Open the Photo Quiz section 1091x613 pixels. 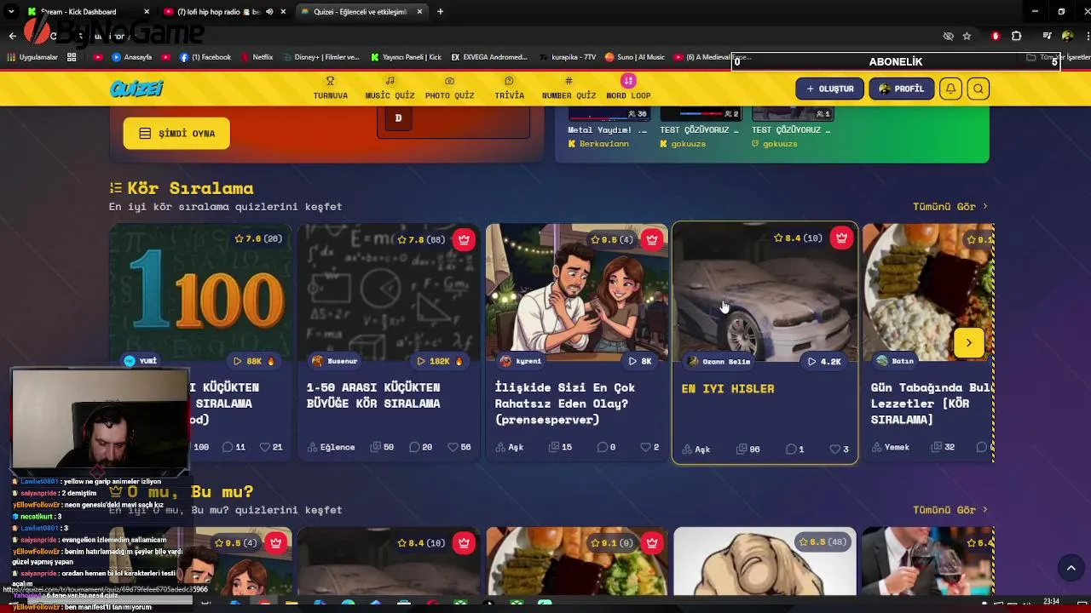pos(449,88)
